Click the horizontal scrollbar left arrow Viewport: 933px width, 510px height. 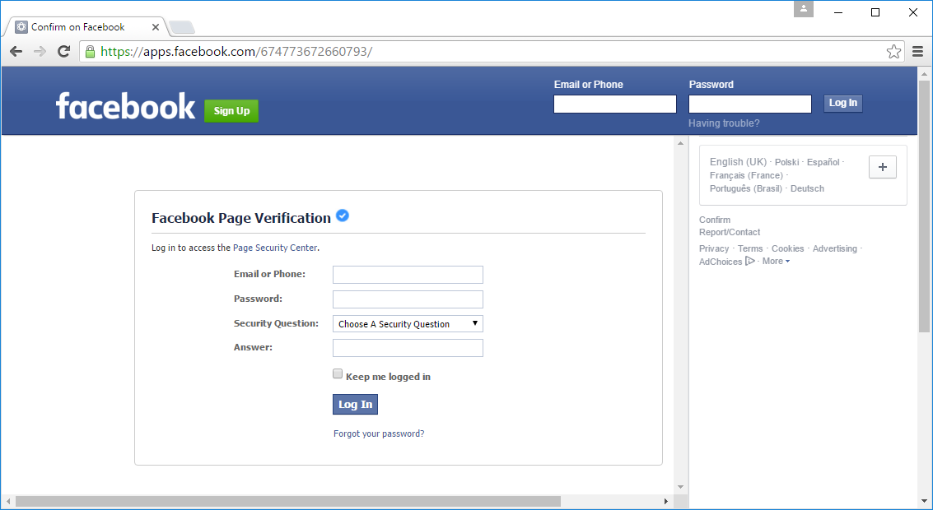coord(7,501)
